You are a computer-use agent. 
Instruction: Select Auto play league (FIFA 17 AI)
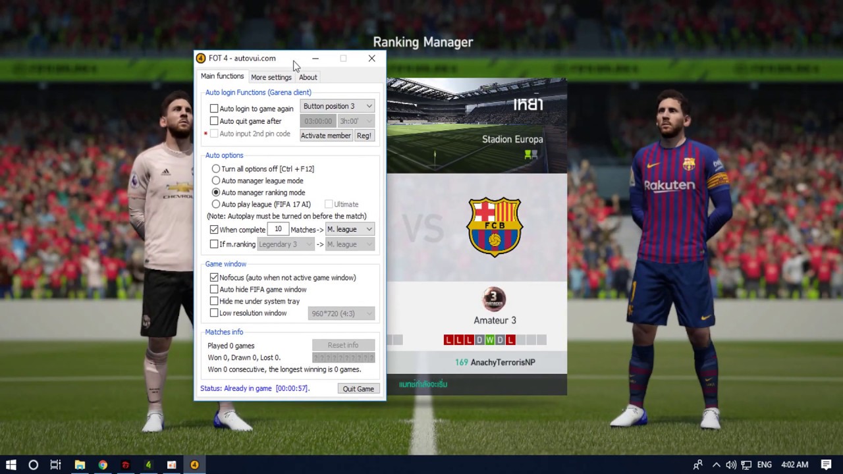tap(216, 204)
